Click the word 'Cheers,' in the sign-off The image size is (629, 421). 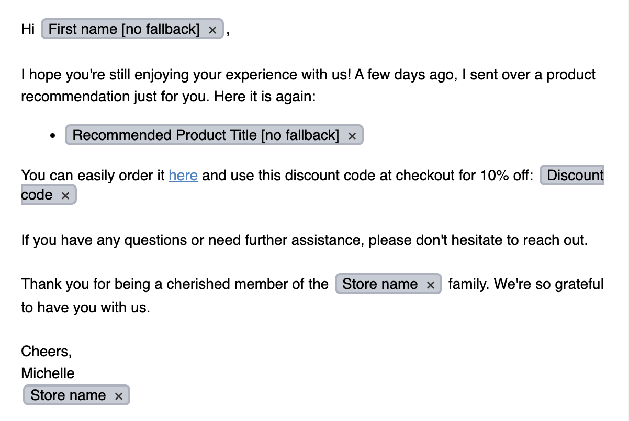46,351
